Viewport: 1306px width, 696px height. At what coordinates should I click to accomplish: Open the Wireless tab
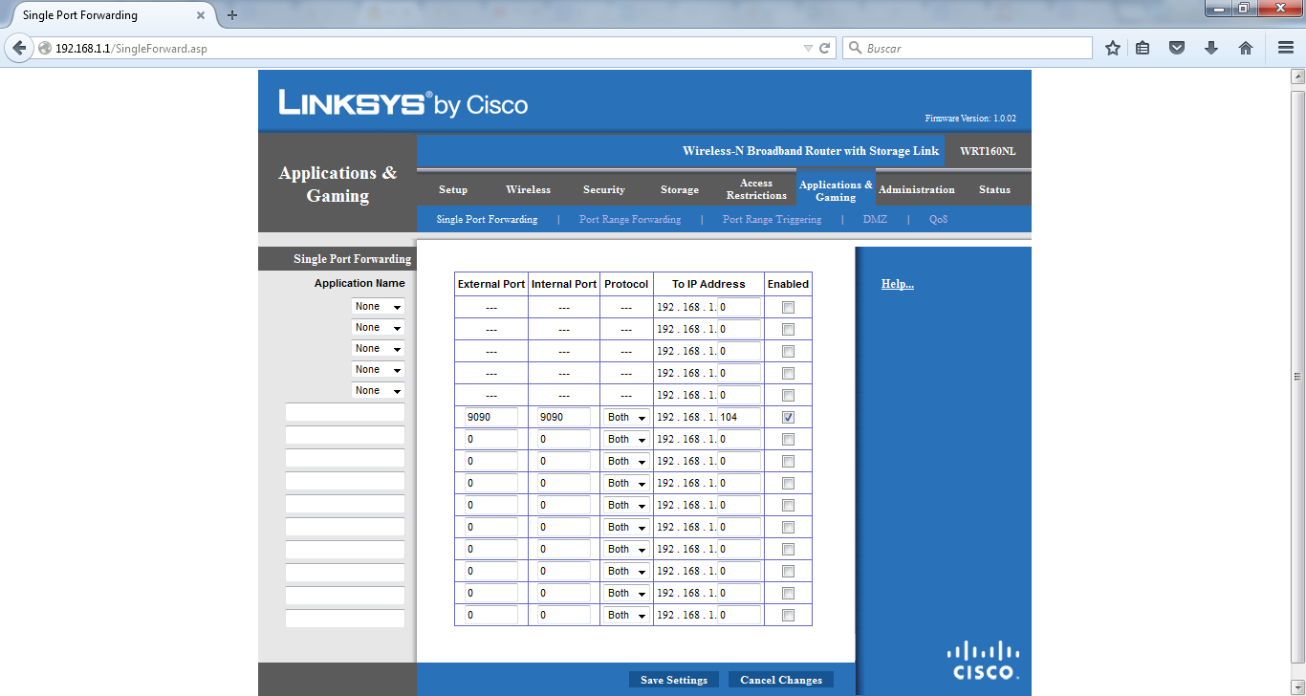coord(528,189)
